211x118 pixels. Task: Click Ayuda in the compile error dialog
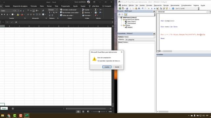click(117, 67)
